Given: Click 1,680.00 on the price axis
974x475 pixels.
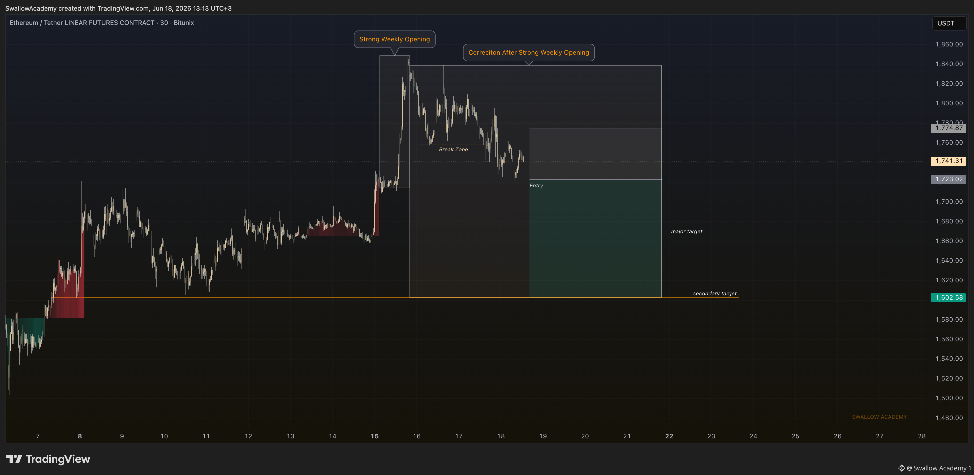Looking at the screenshot, I should coord(949,221).
